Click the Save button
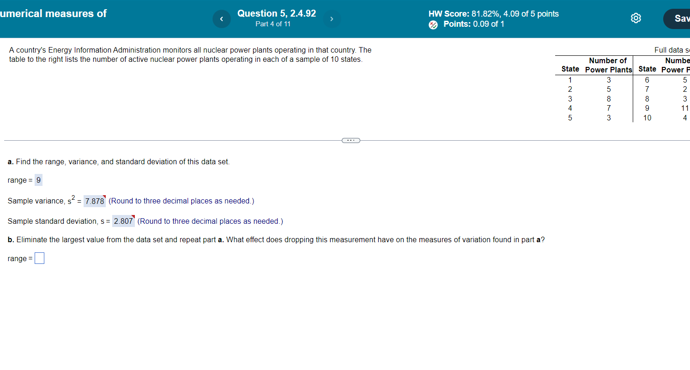690x370 pixels. tap(677, 19)
